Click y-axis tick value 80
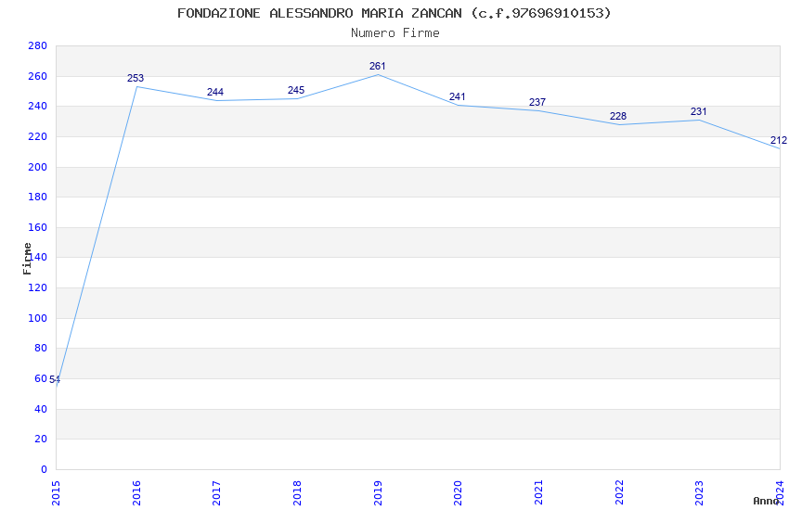 [41, 349]
